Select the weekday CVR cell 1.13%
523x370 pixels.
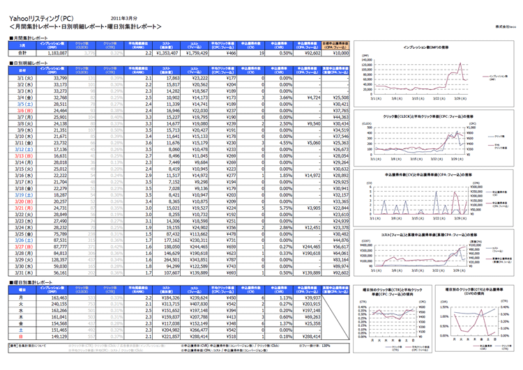coord(279,298)
